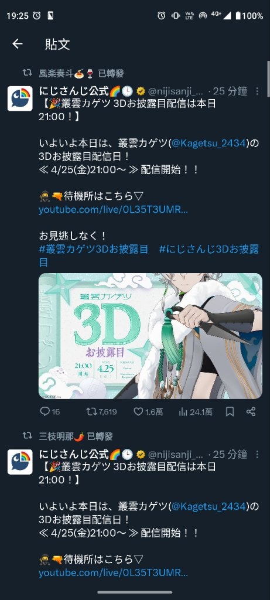Like the post with 1.6萬 hearts
Image resolution: width=270 pixels, height=600 pixels.
[148, 411]
